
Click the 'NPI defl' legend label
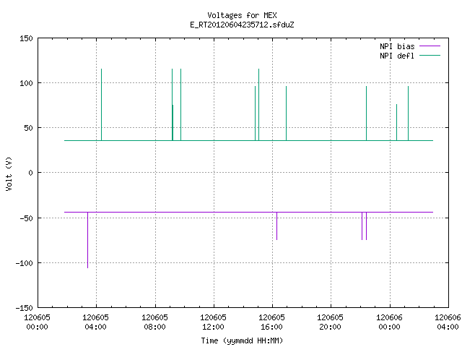pos(397,56)
